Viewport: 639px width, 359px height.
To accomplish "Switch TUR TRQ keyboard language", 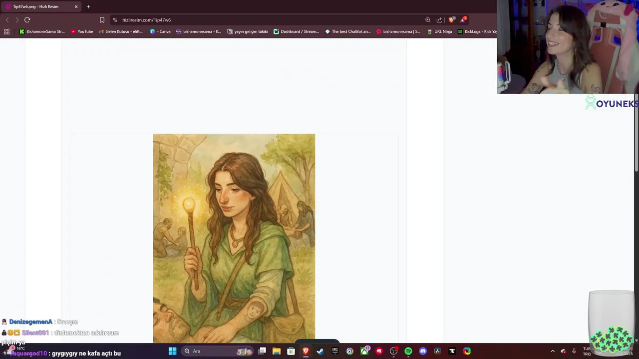I will point(587,351).
